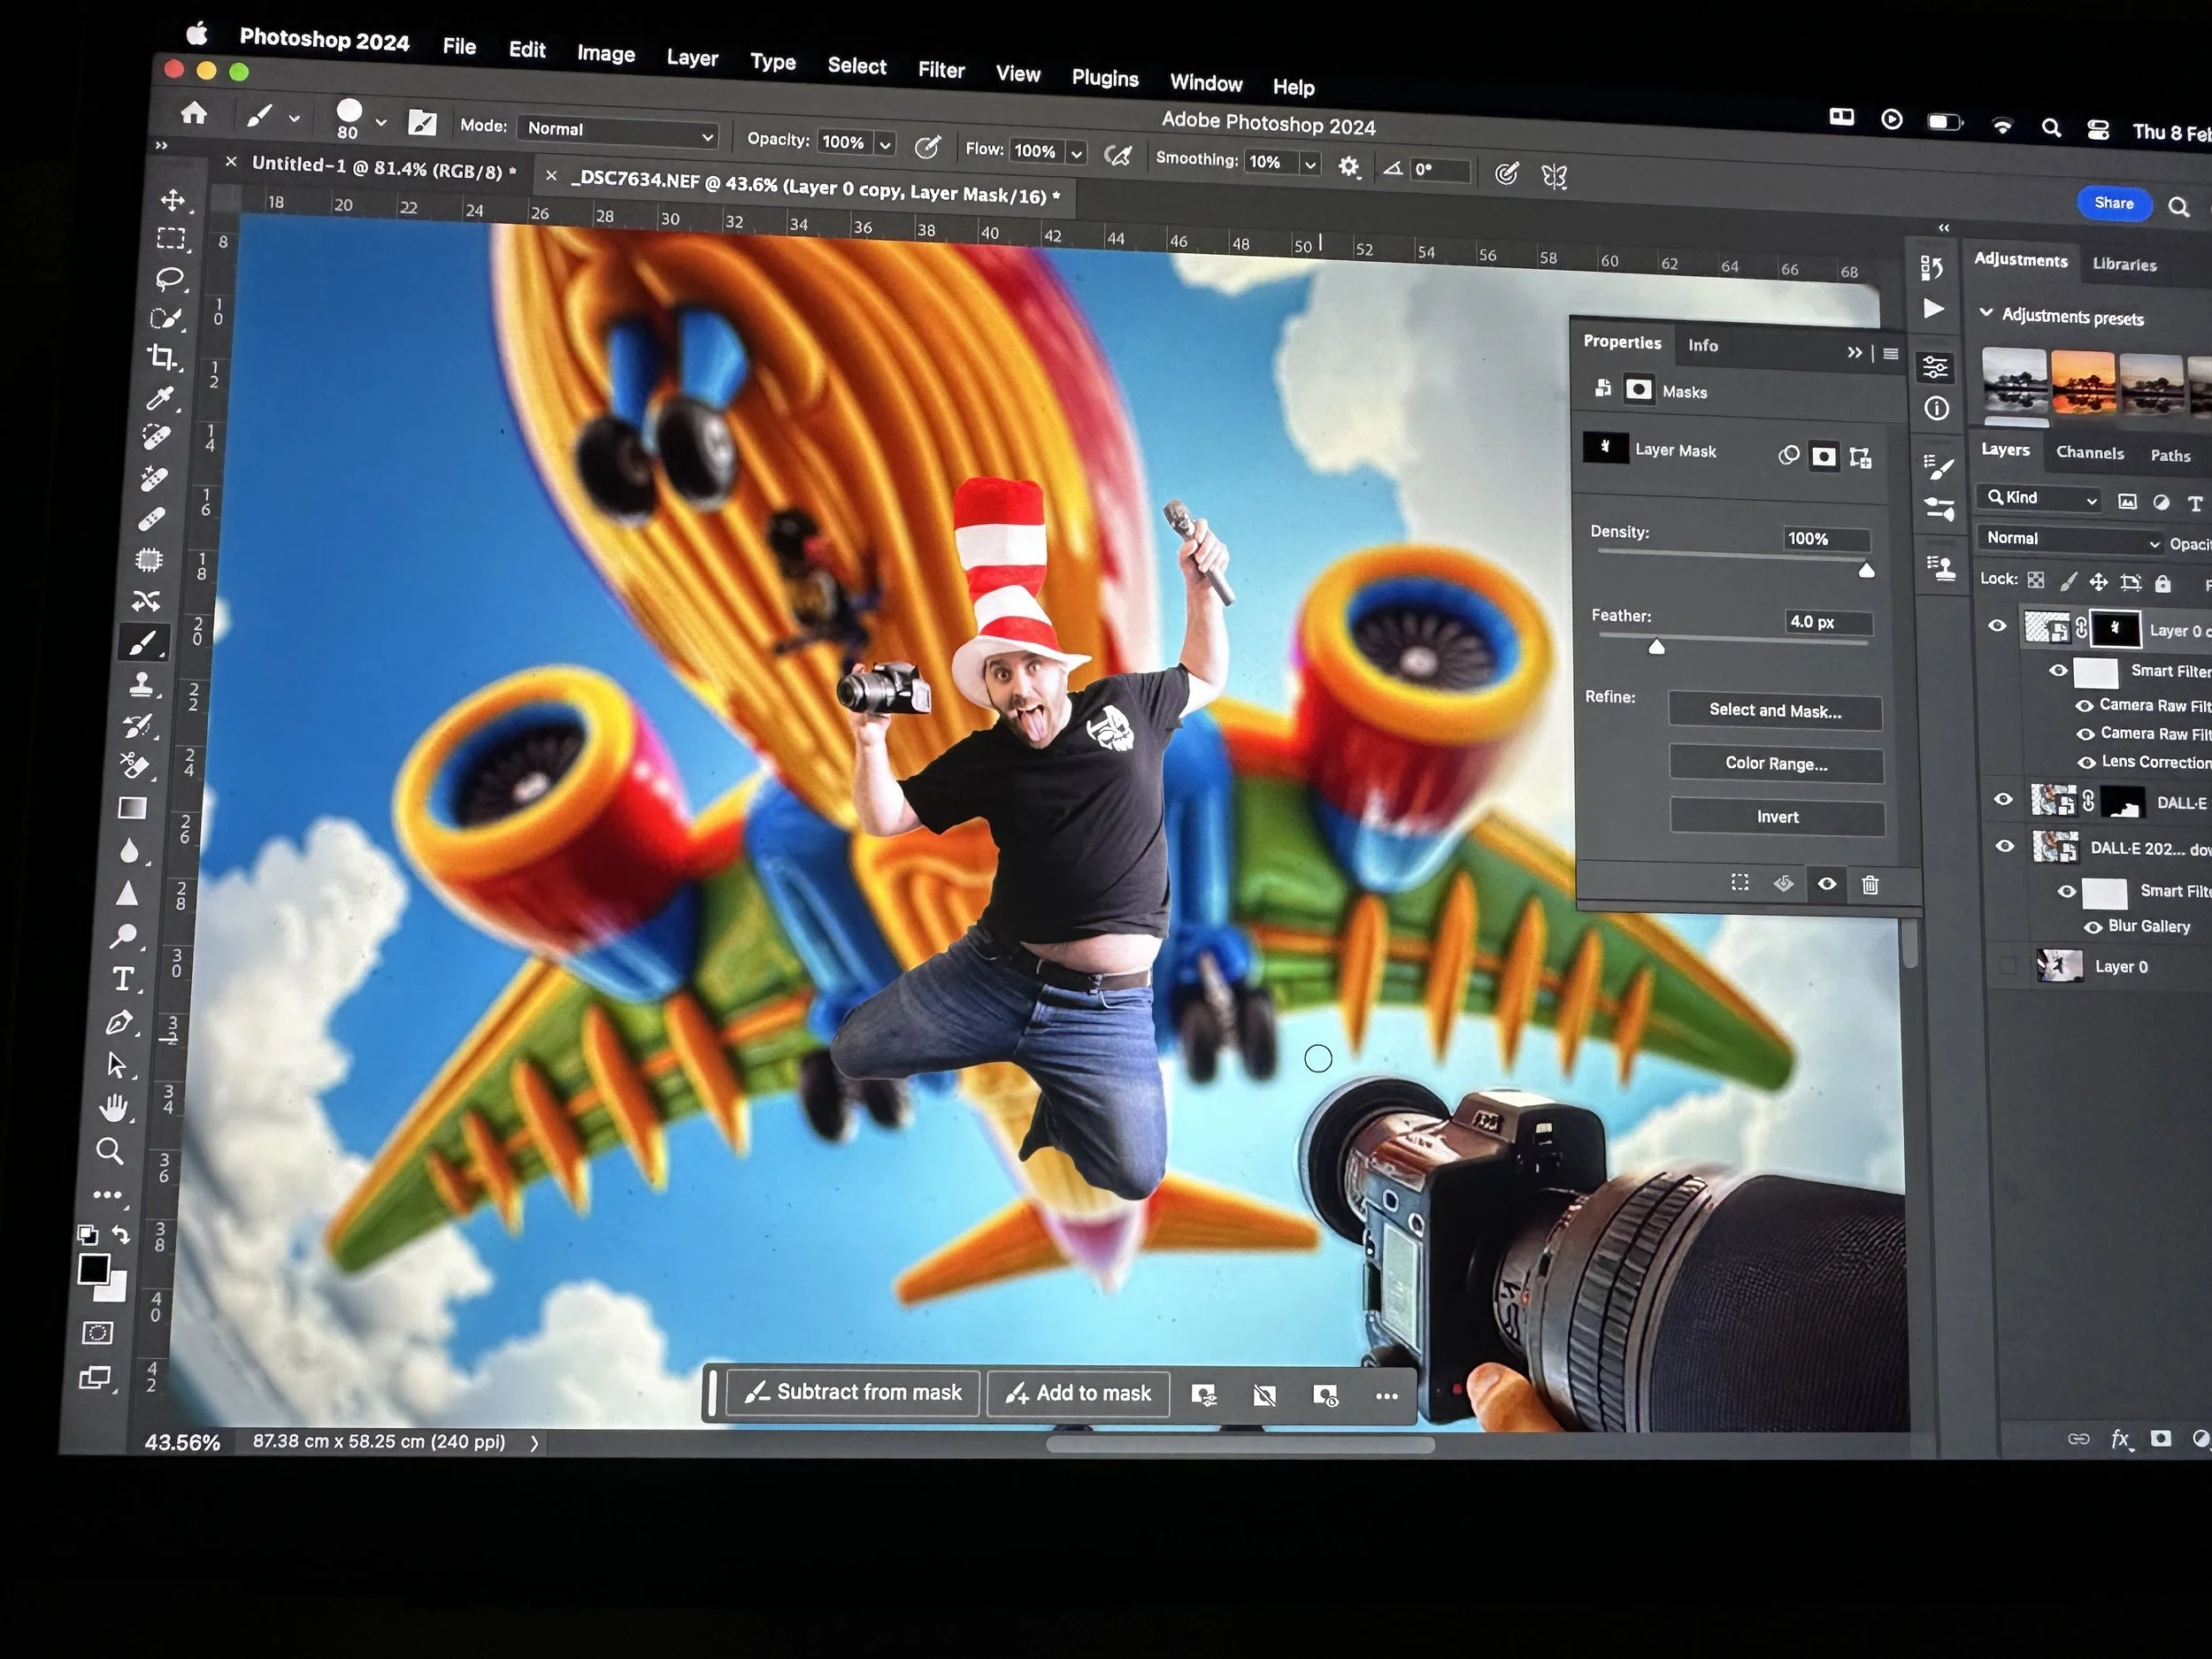Click the foreground color swatch
Viewport: 2212px width, 1659px height.
pos(94,1269)
